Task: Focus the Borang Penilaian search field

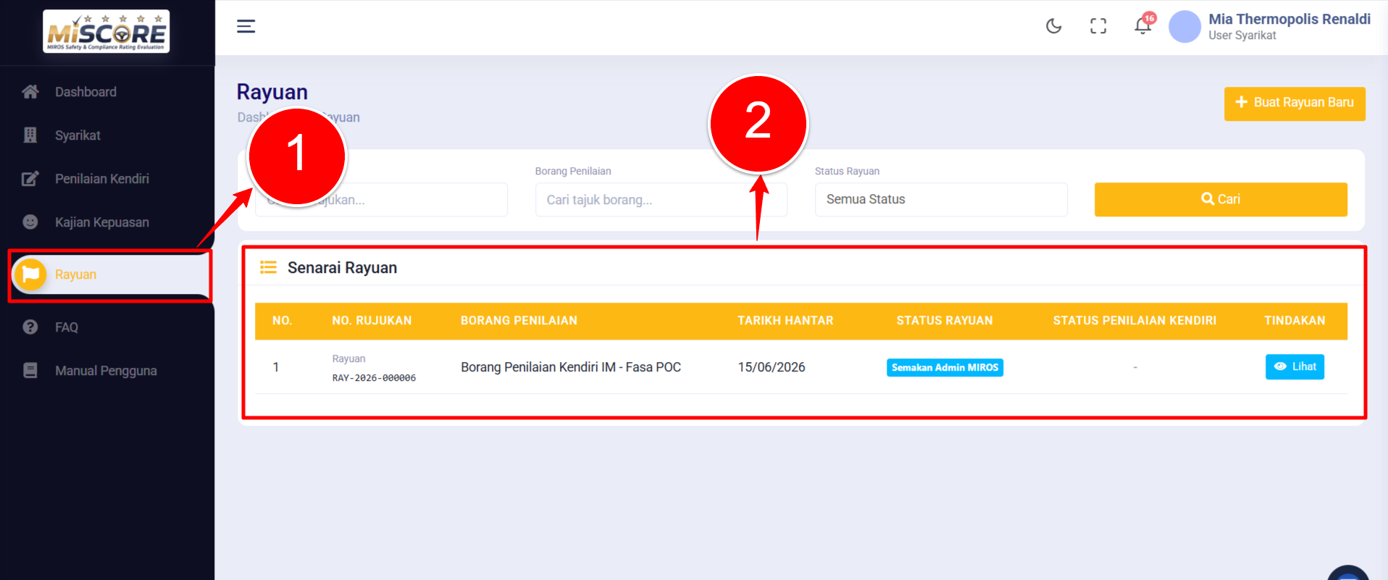Action: (661, 200)
